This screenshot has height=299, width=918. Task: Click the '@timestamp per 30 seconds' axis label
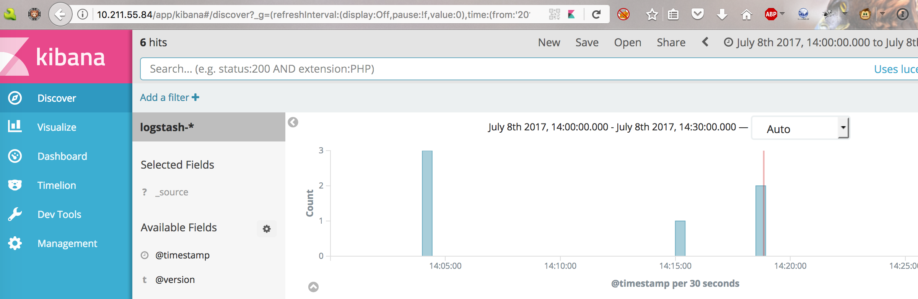pos(675,283)
